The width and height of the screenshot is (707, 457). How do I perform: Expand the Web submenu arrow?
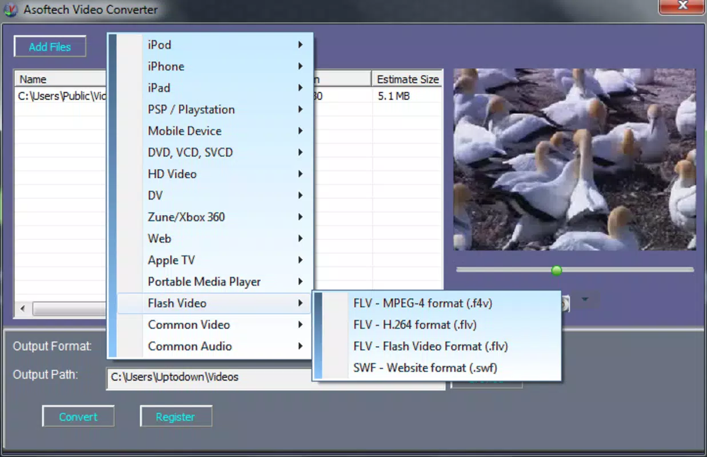point(300,238)
